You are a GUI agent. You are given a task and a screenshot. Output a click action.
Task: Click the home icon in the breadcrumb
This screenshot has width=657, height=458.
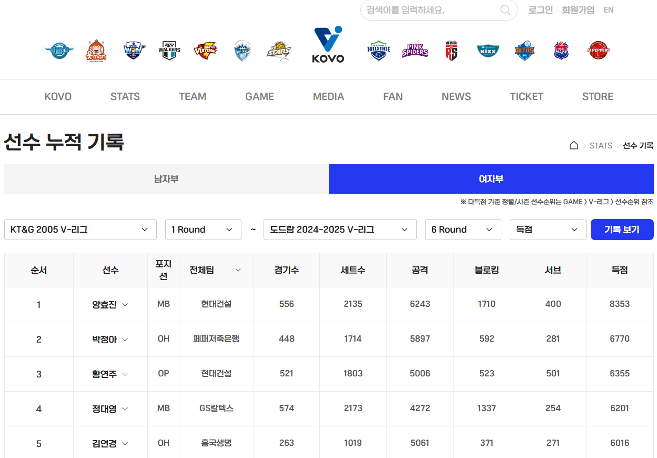pos(574,145)
